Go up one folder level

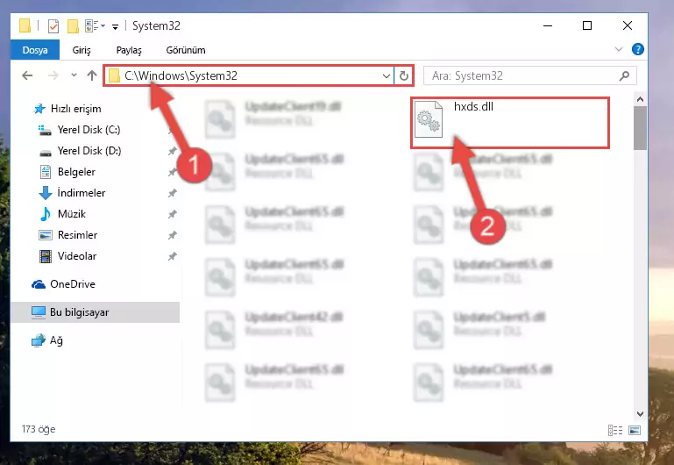tap(91, 75)
